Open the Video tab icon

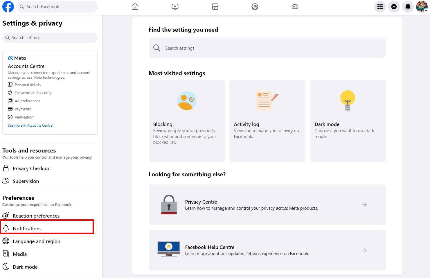175,7
